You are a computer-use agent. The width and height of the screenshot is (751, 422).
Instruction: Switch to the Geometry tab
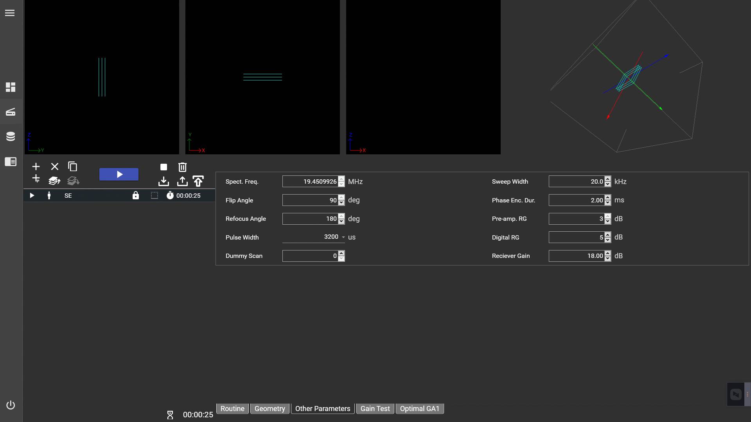[269, 409]
